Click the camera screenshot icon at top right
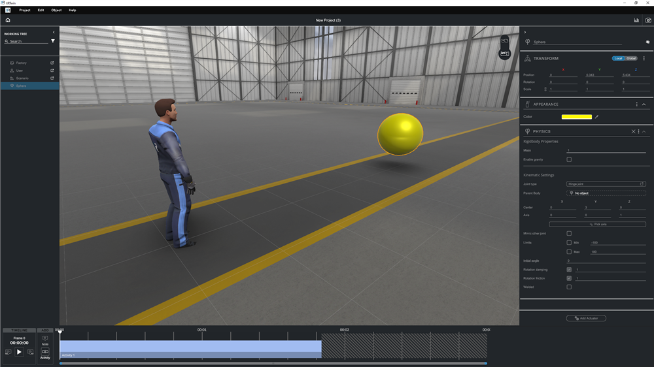Viewport: 654px width, 367px height. pyautogui.click(x=648, y=20)
